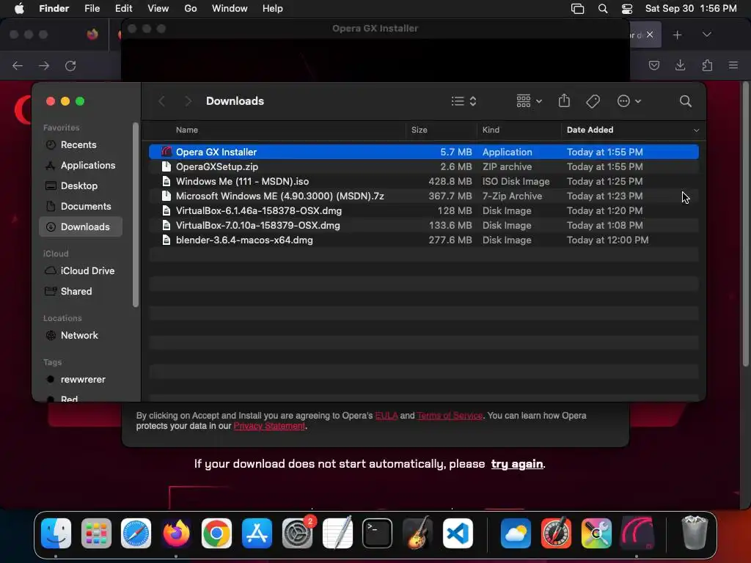Open Control Center in menu bar
The image size is (751, 563).
(x=627, y=9)
